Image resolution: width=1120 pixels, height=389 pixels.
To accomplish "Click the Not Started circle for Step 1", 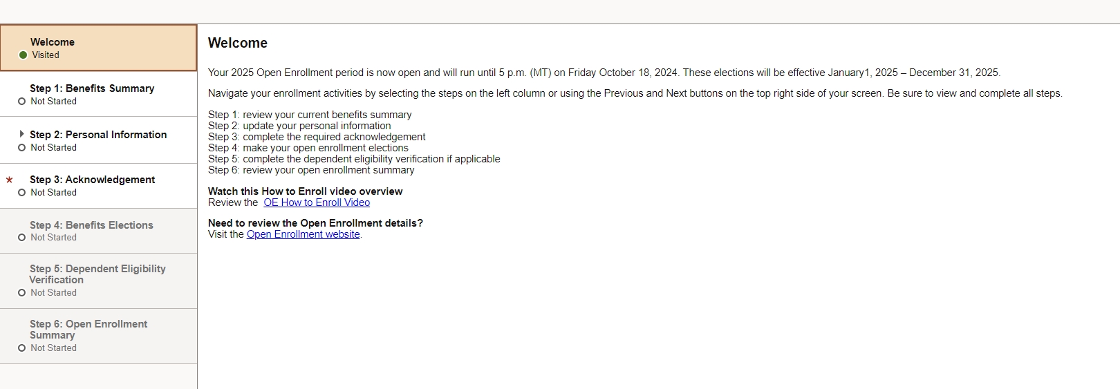I will coord(22,102).
